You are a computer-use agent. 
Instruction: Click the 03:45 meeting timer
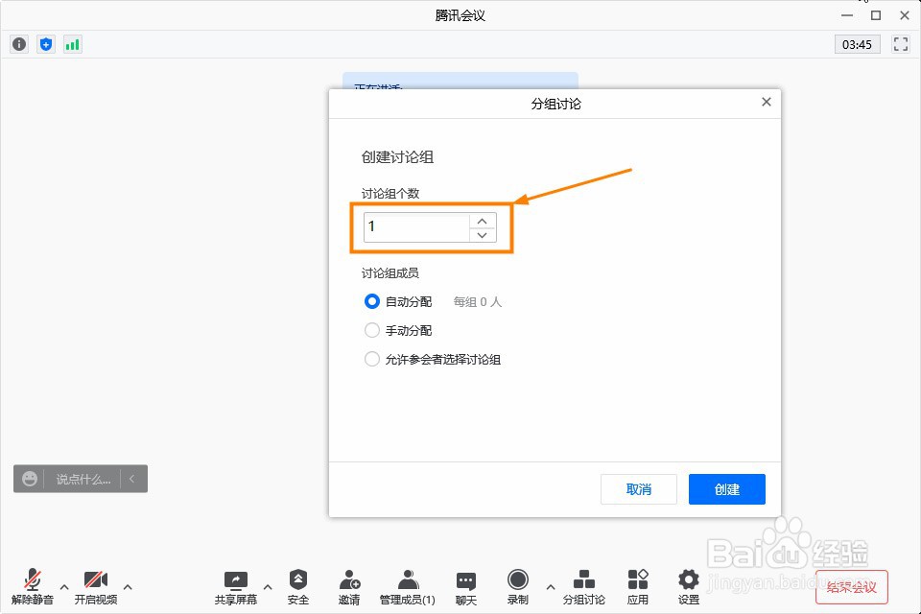coord(857,44)
